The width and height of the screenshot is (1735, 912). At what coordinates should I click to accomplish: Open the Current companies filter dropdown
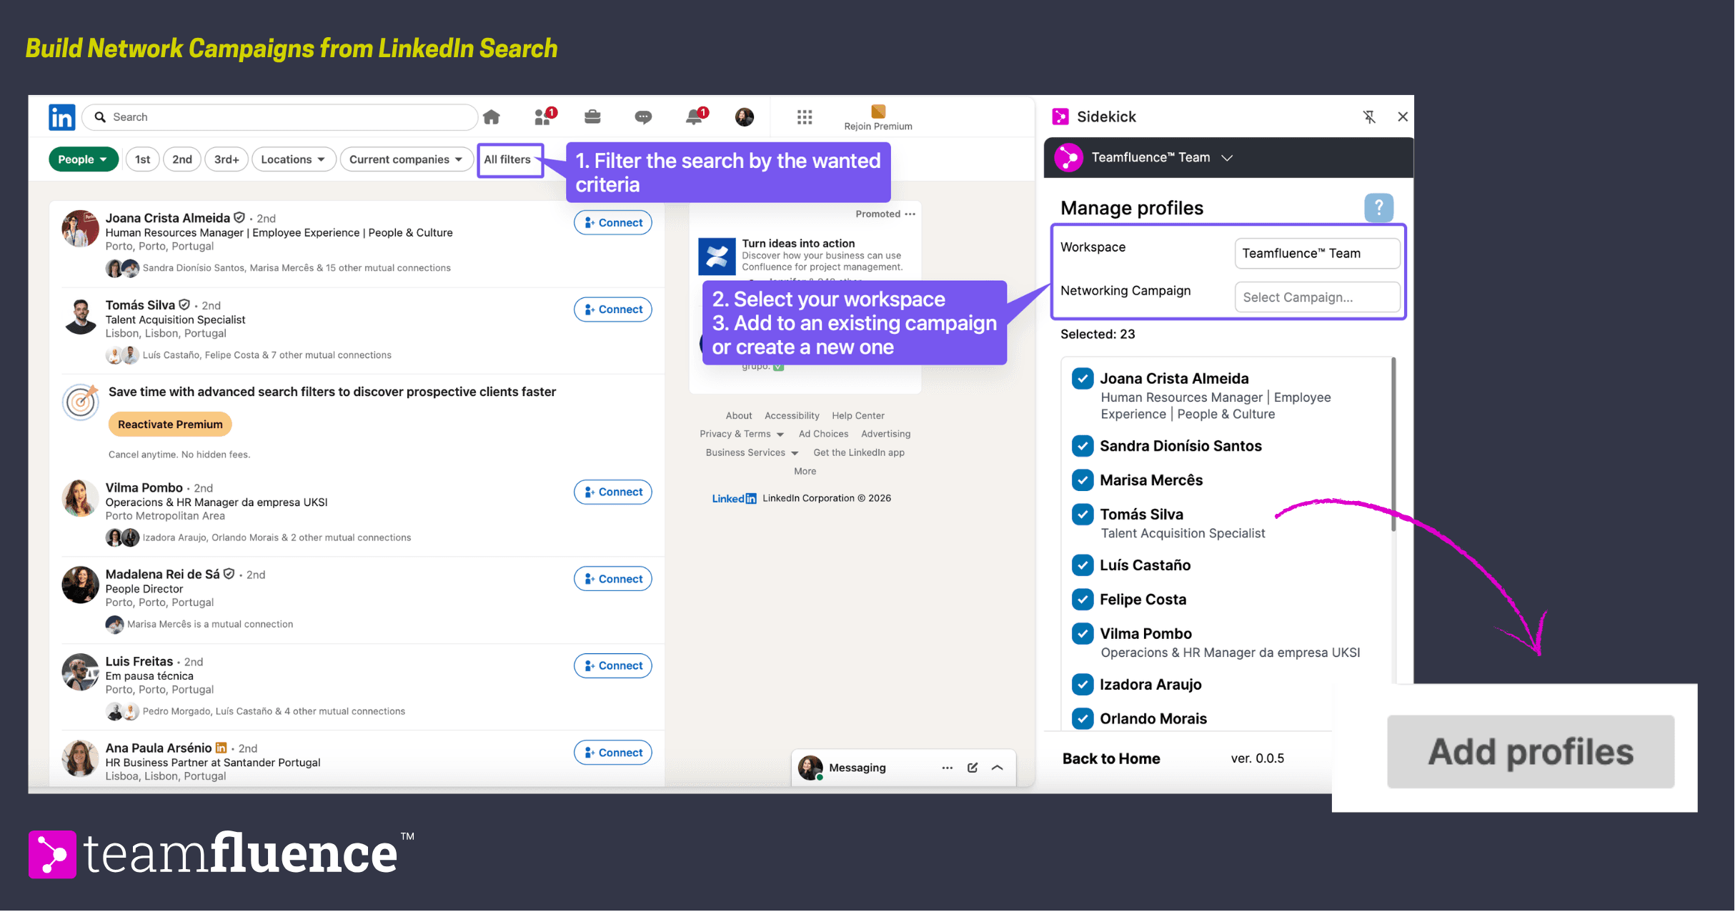pyautogui.click(x=406, y=159)
